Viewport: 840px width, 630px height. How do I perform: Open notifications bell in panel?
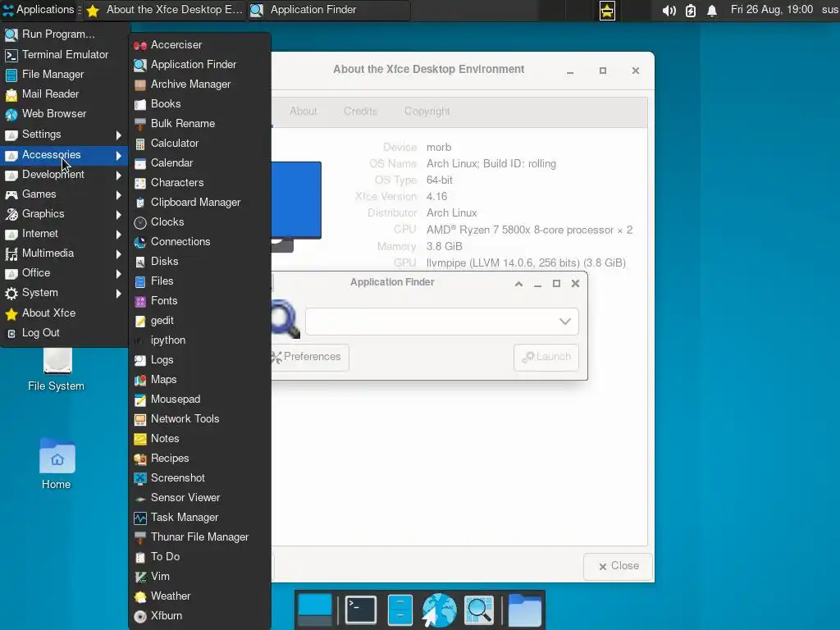click(x=712, y=10)
